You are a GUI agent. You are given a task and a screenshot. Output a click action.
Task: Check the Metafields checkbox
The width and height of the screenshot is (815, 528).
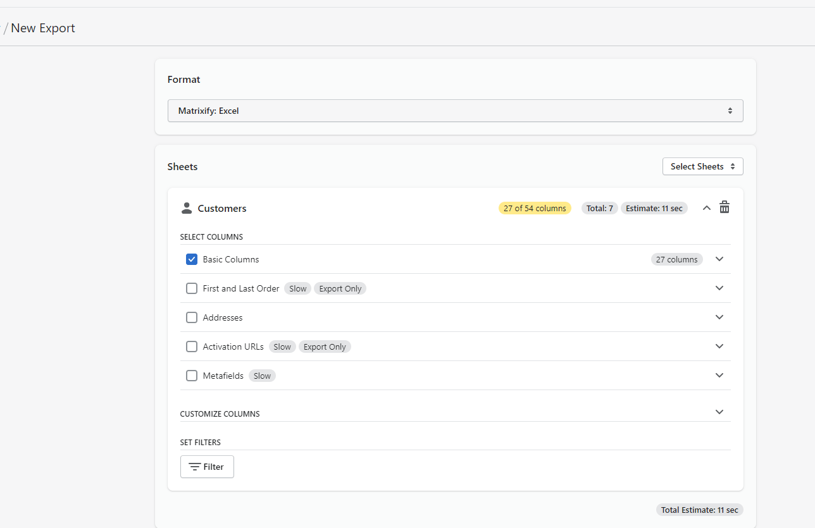[x=192, y=375]
